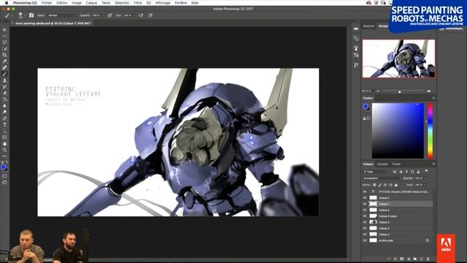Open the brush settings panel icon
Image resolution: width=467 pixels, height=263 pixels.
(x=31, y=15)
